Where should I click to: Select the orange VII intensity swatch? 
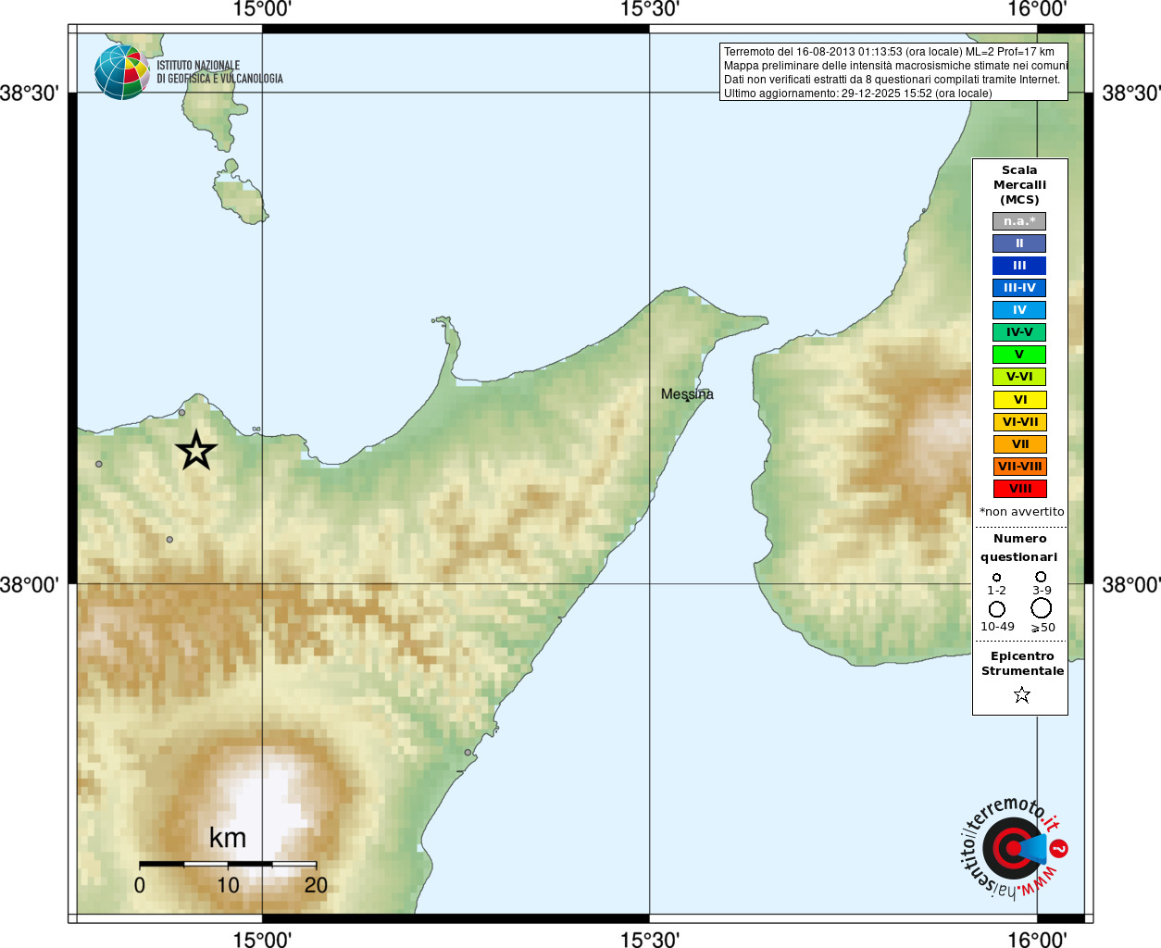tap(1019, 444)
